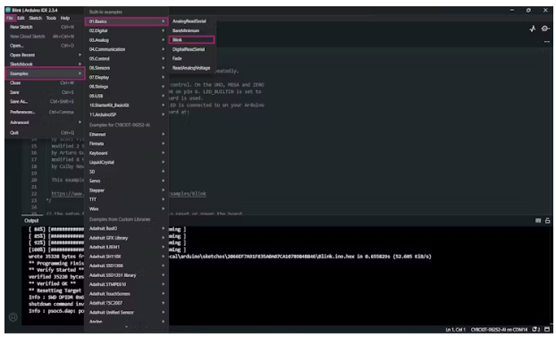Click the CY8CIOT-06252-AI on COM14 board status
Screen dimensions: 556x337
(500, 330)
